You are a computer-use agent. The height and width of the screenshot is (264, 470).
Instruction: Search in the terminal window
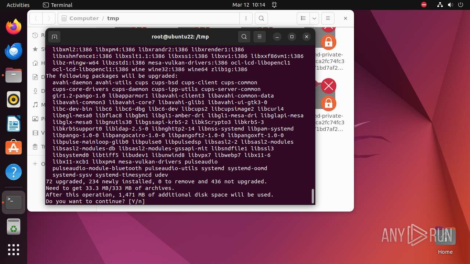coord(244,37)
